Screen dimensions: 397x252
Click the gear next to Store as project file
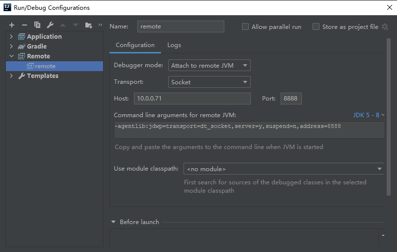385,27
